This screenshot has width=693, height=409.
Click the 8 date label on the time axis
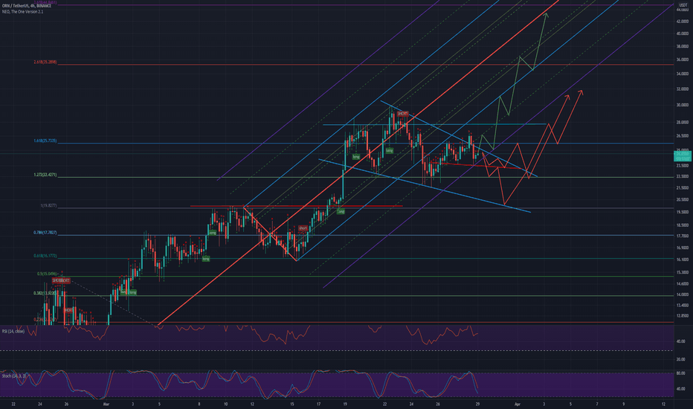[199, 404]
